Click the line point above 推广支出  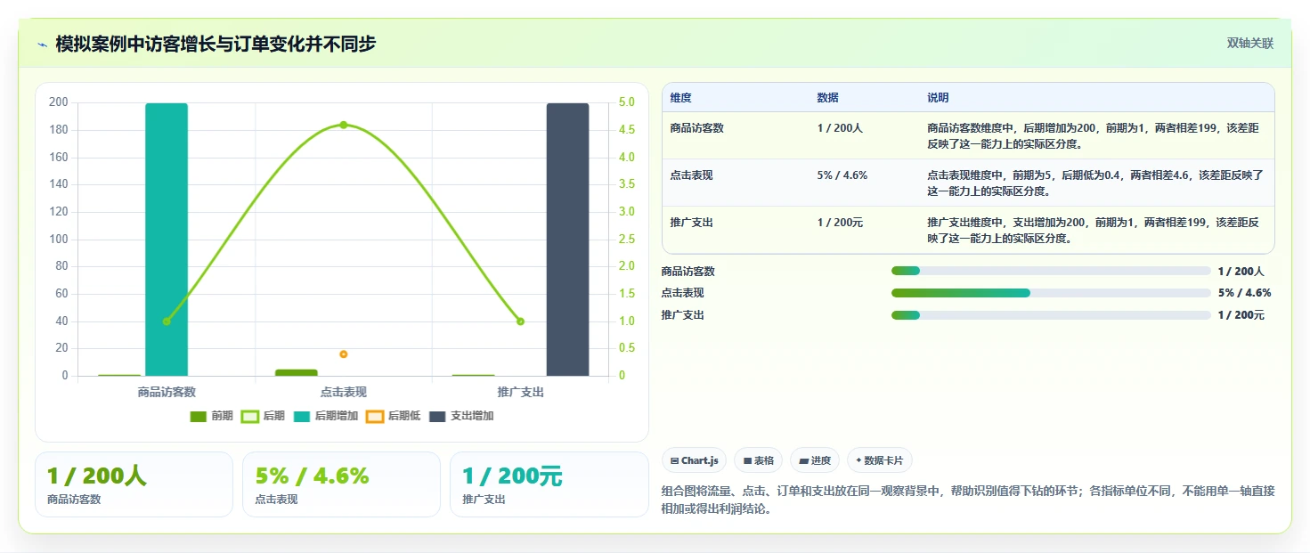coord(521,321)
